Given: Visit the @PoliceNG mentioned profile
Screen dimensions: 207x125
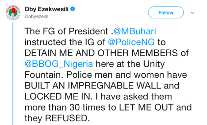Looking at the screenshot, I should (x=131, y=42).
